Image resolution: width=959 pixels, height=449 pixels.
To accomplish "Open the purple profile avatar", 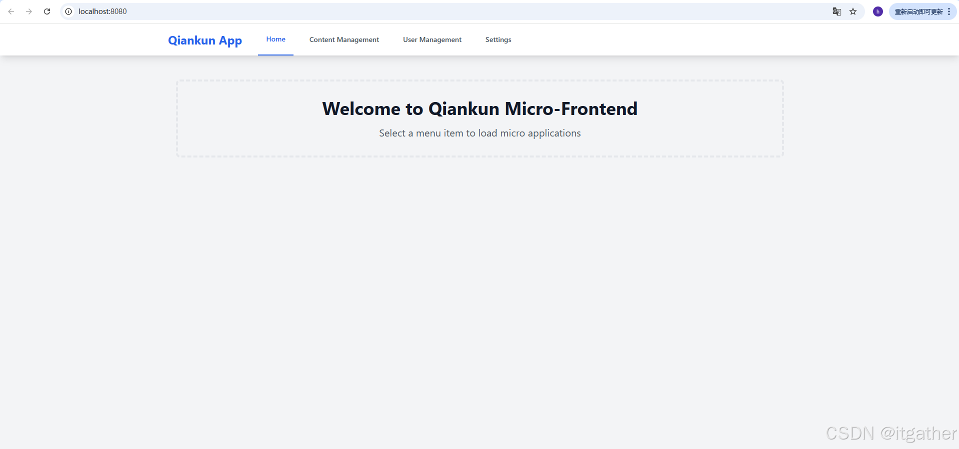I will tap(877, 11).
